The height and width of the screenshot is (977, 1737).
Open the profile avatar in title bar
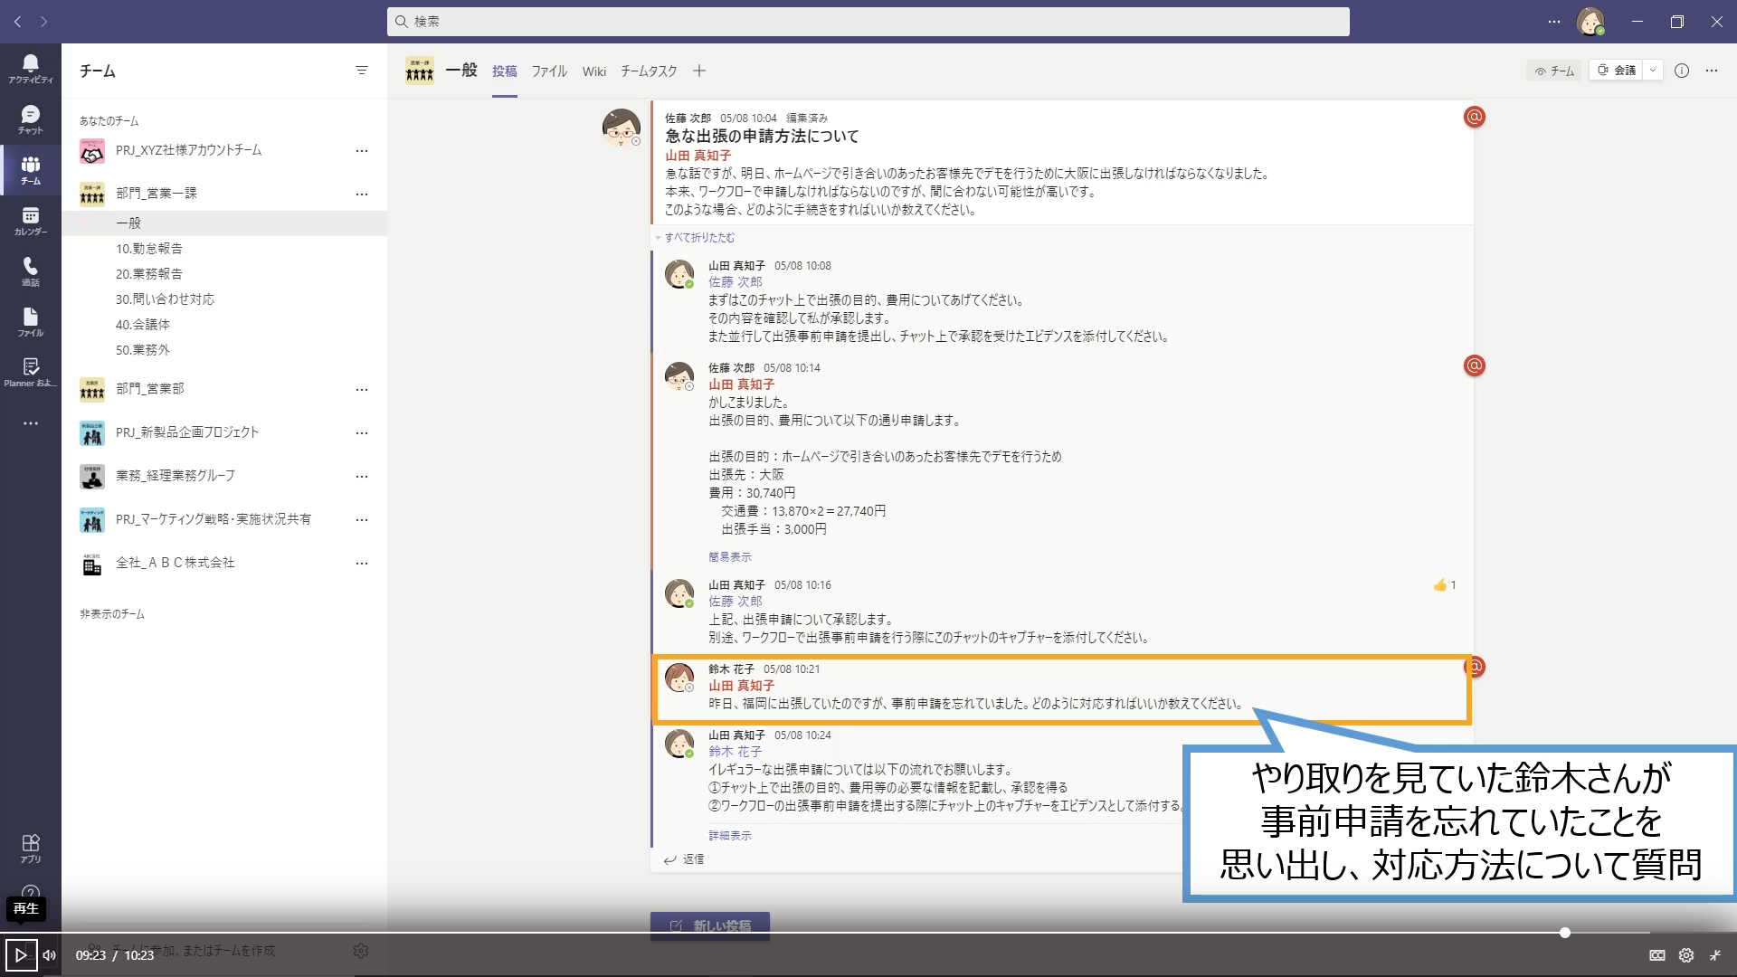click(x=1590, y=22)
